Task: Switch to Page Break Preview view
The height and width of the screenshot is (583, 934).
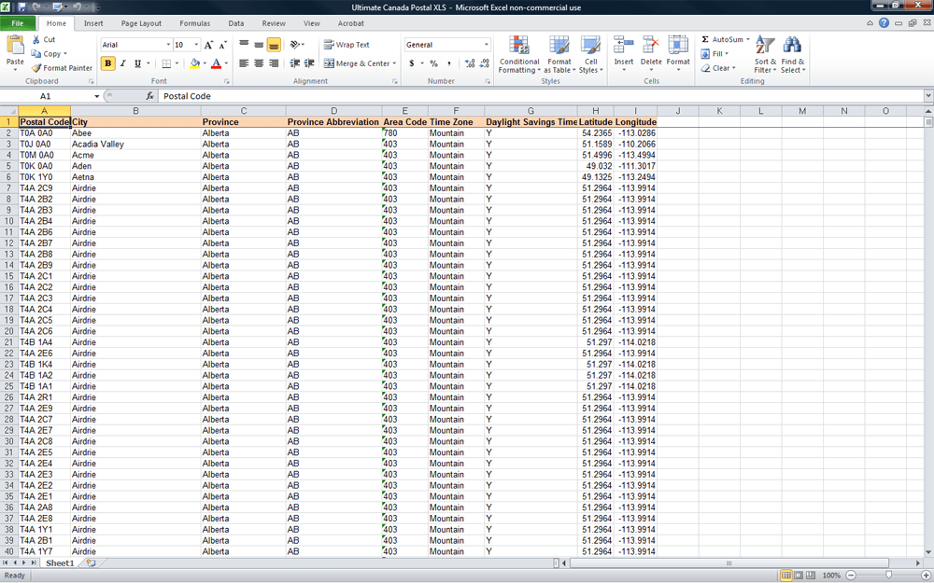Action: click(811, 576)
